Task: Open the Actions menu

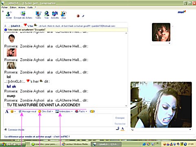Action: [x=22, y=7]
